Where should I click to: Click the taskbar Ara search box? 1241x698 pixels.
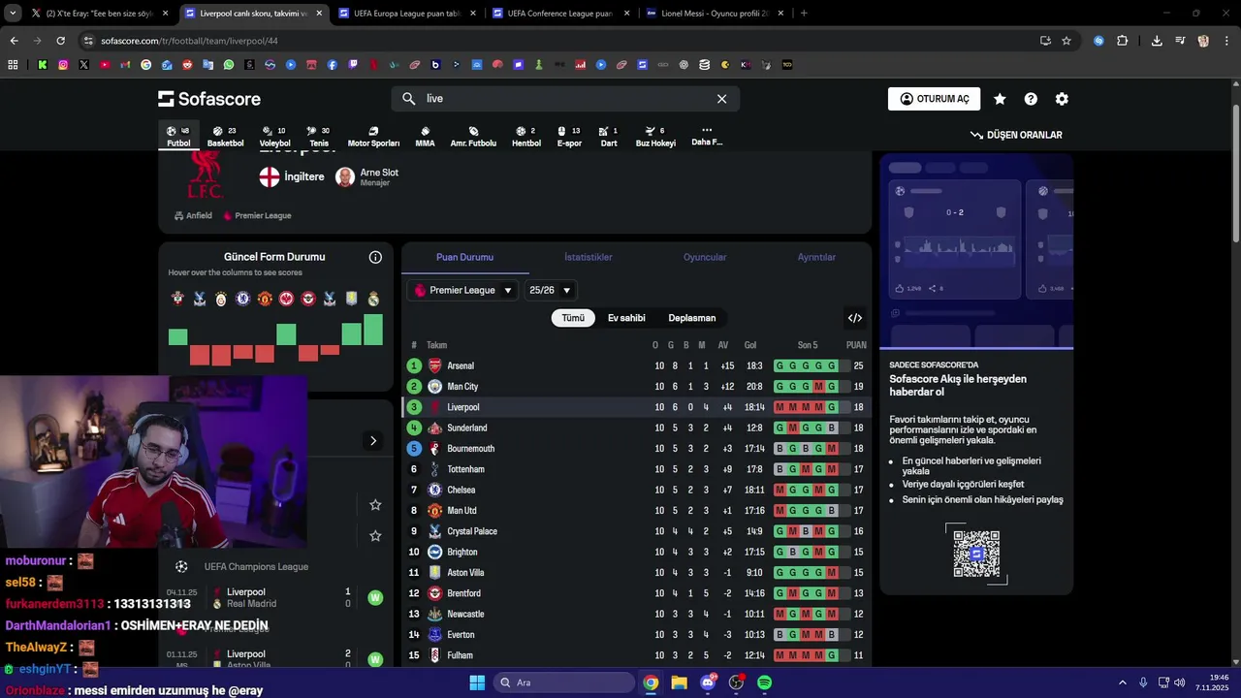(564, 682)
